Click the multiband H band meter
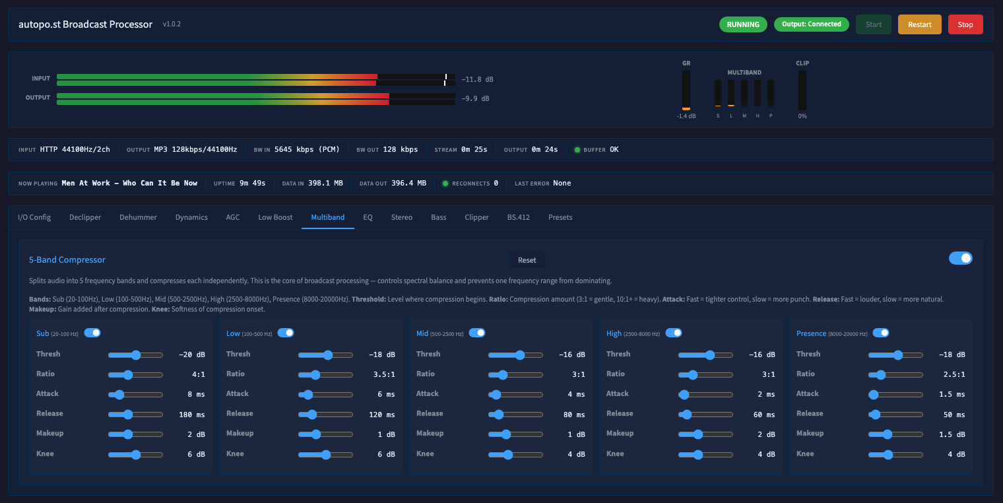This screenshot has width=1003, height=503. (x=758, y=93)
